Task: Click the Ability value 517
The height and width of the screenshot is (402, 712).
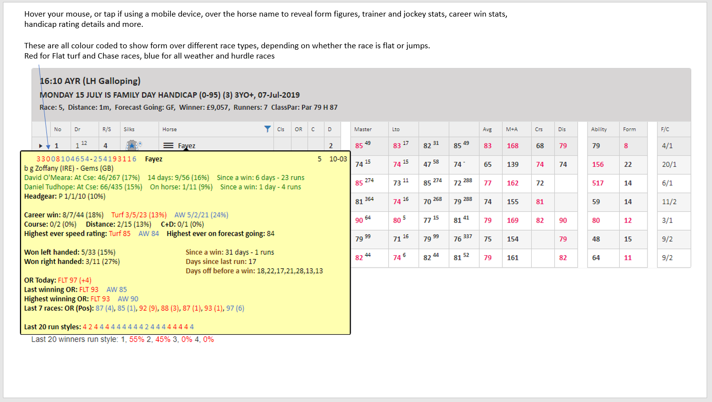Action: click(x=598, y=183)
